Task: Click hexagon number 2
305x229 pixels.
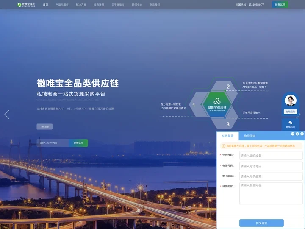Action: (228, 87)
